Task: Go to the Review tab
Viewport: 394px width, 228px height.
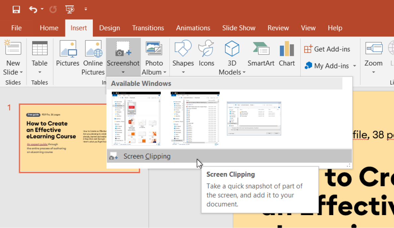Action: (x=278, y=28)
